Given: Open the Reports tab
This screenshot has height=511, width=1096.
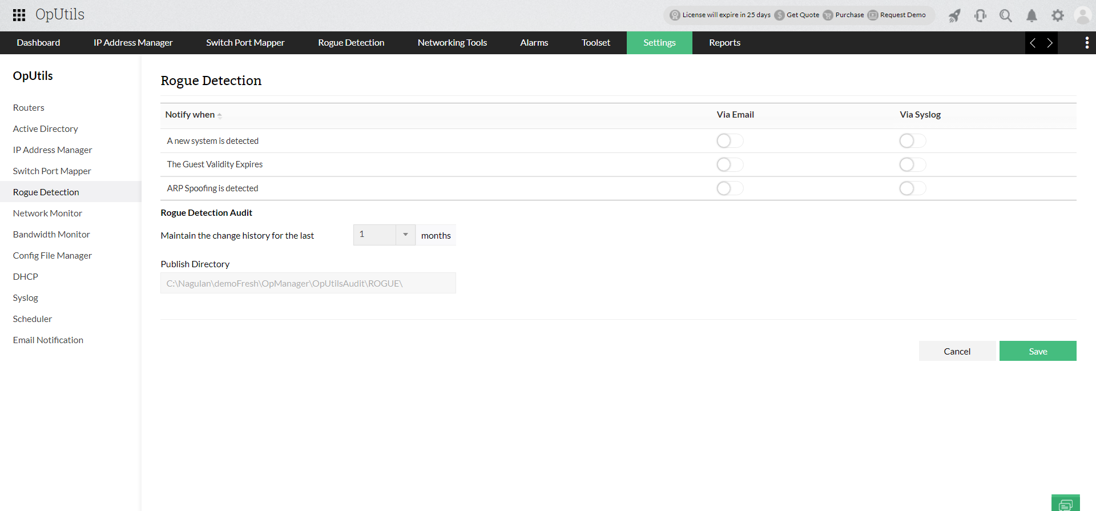Looking at the screenshot, I should [x=725, y=43].
